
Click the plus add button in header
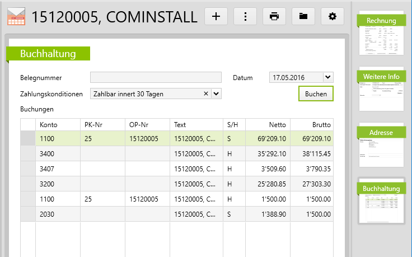(x=216, y=16)
